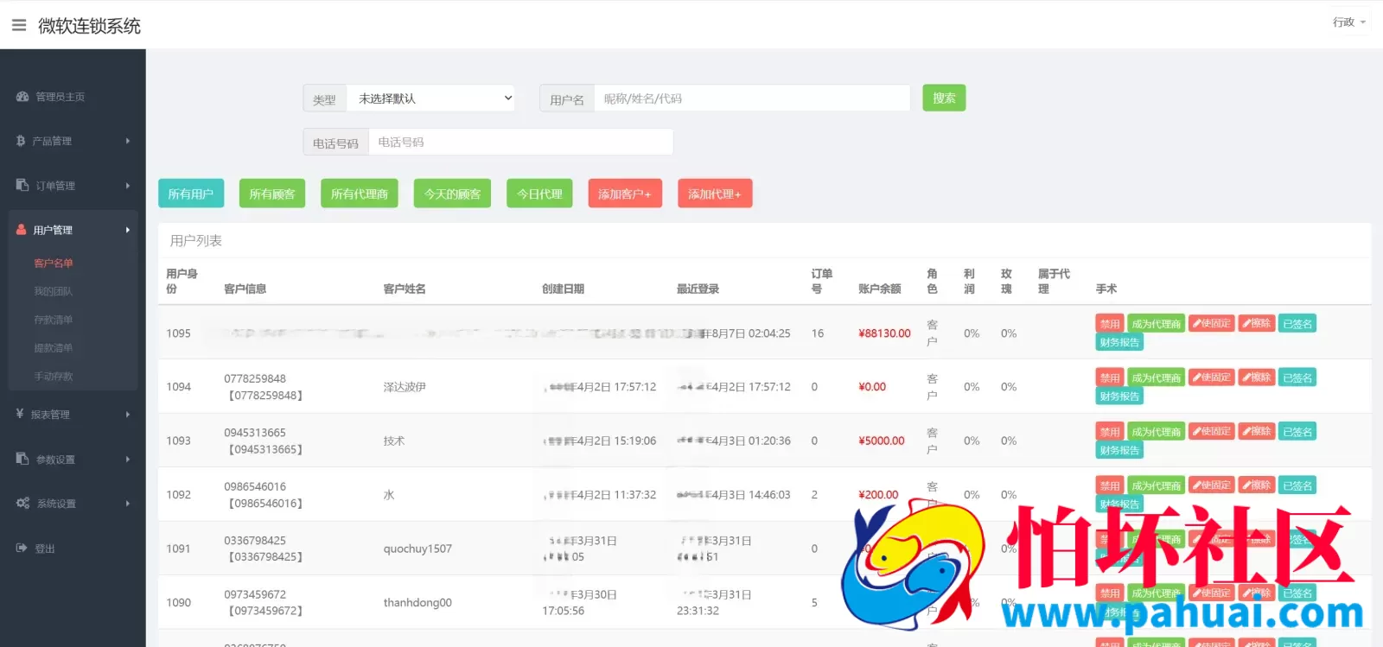Click 禁用 for user 1094
Image resolution: width=1383 pixels, height=647 pixels.
coord(1110,377)
